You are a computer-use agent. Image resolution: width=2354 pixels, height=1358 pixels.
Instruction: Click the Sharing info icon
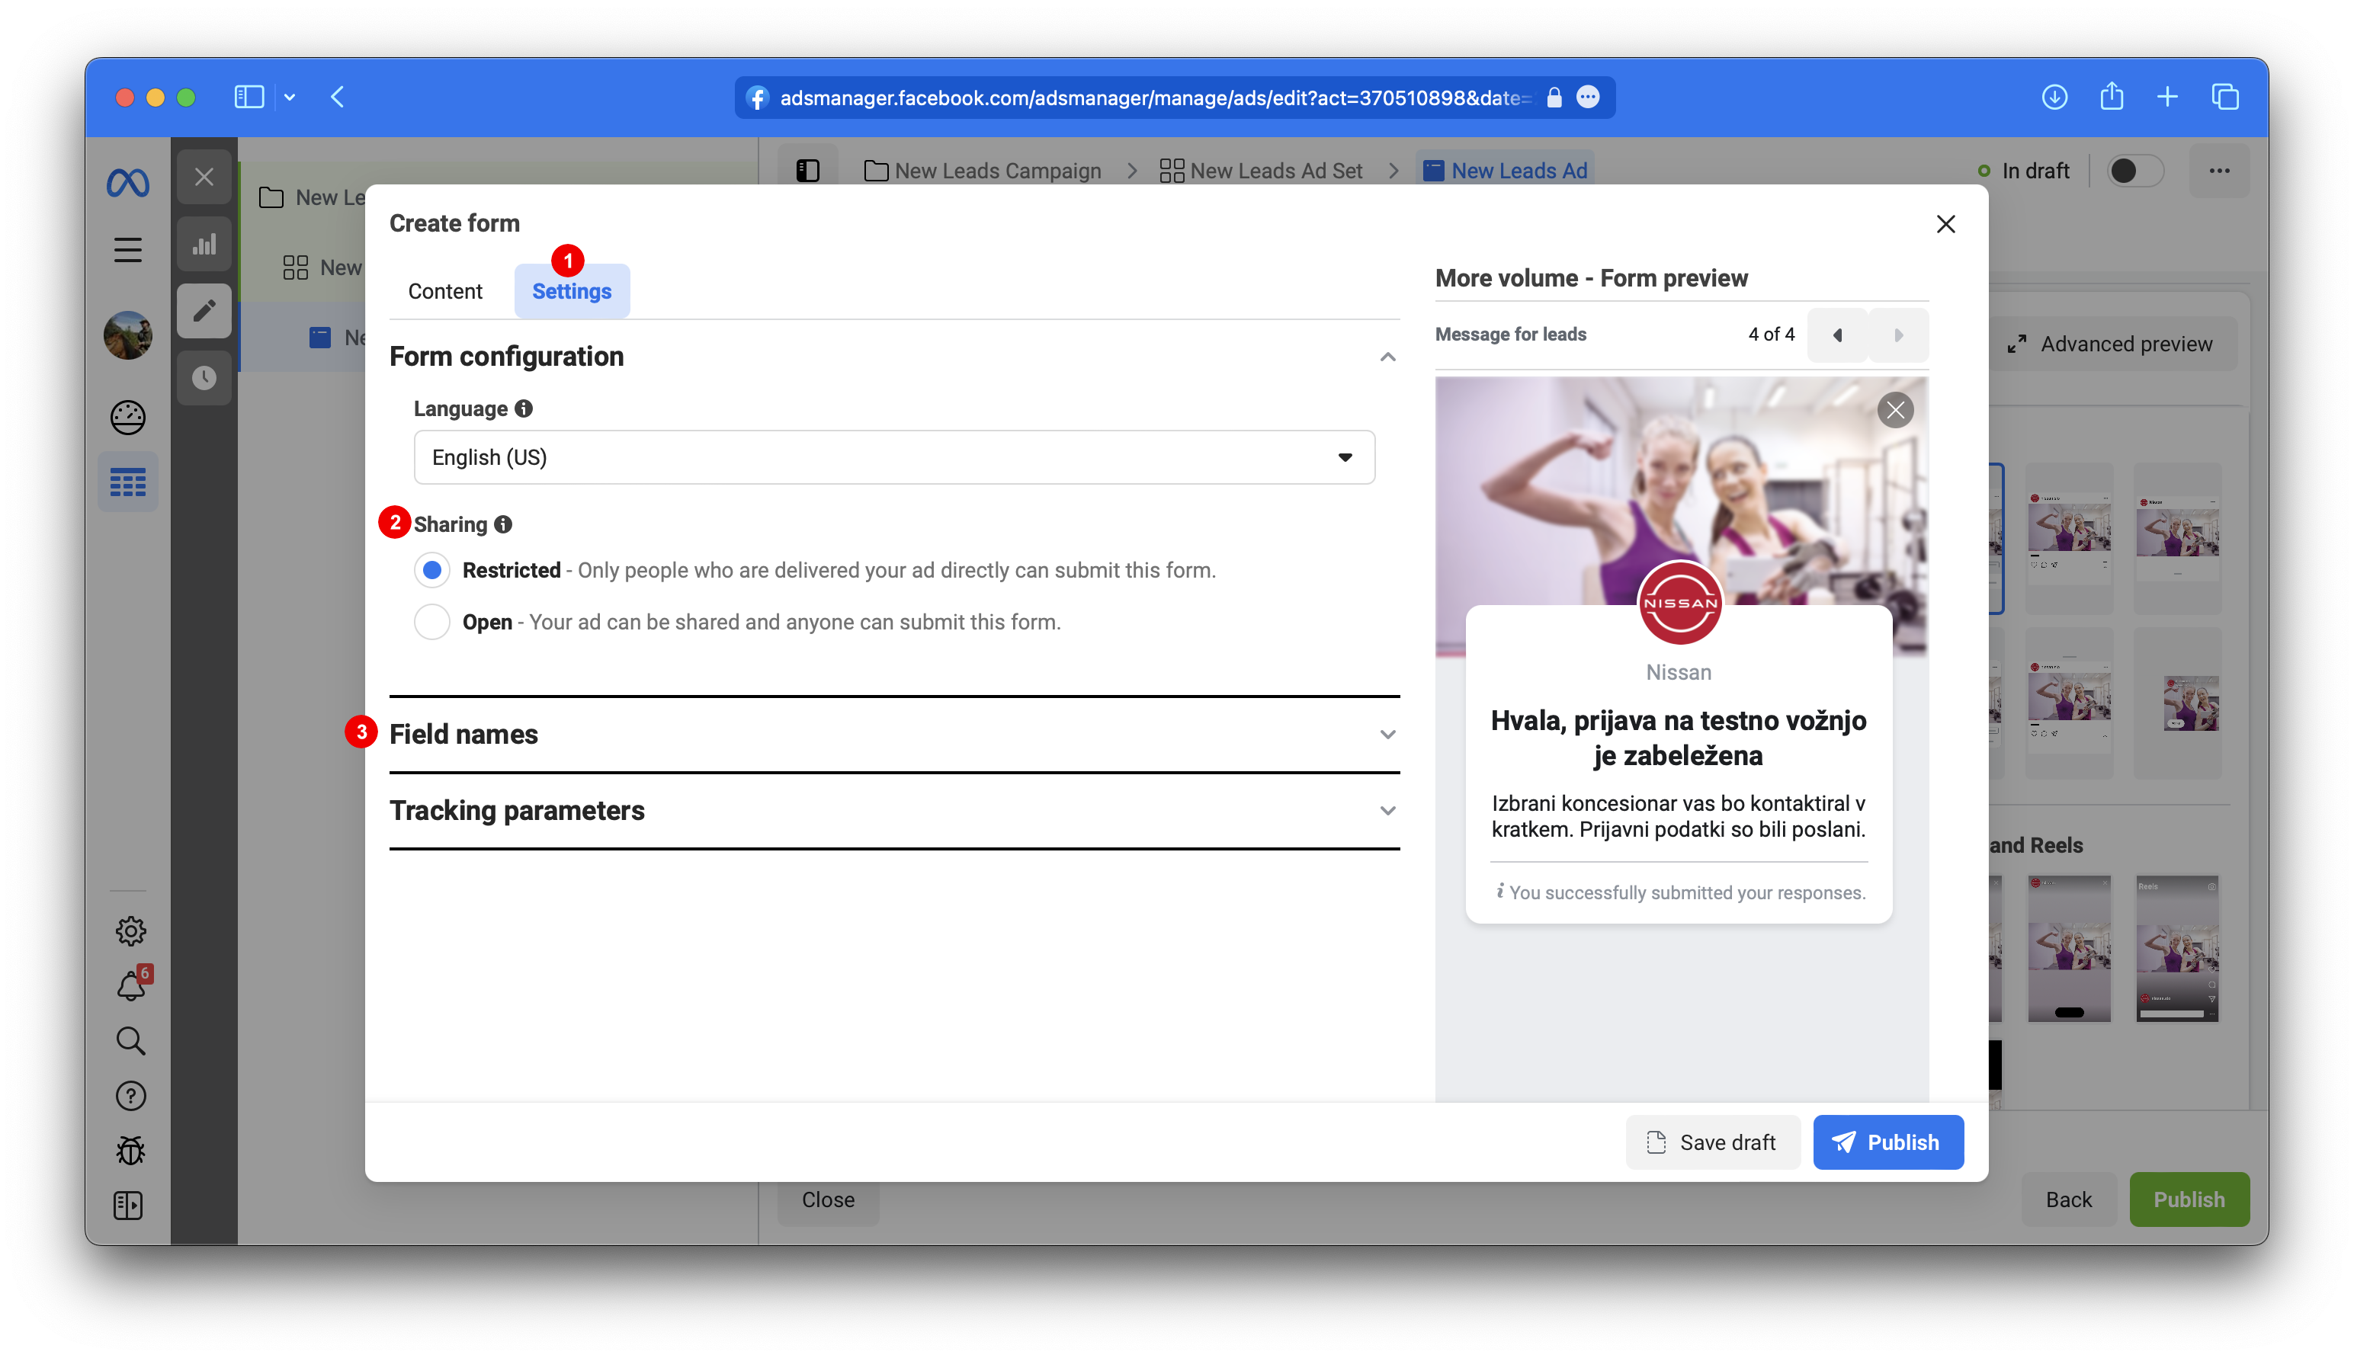tap(504, 524)
